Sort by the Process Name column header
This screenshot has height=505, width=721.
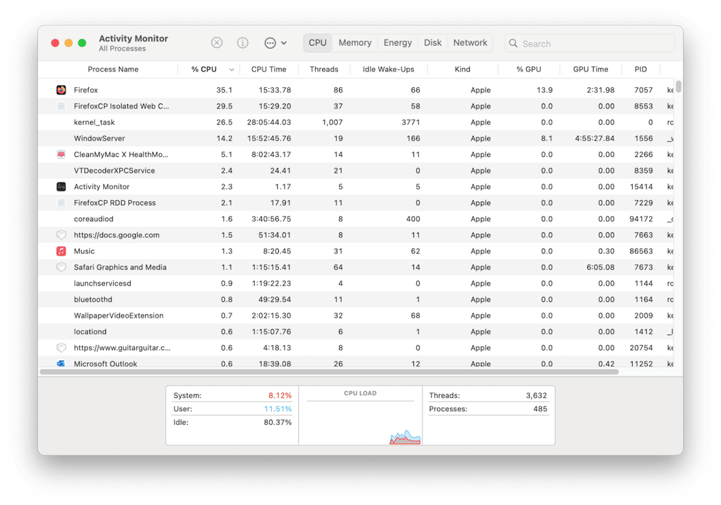click(x=113, y=69)
